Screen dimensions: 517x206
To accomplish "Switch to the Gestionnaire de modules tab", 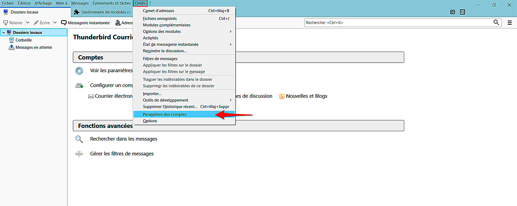I will coord(102,12).
